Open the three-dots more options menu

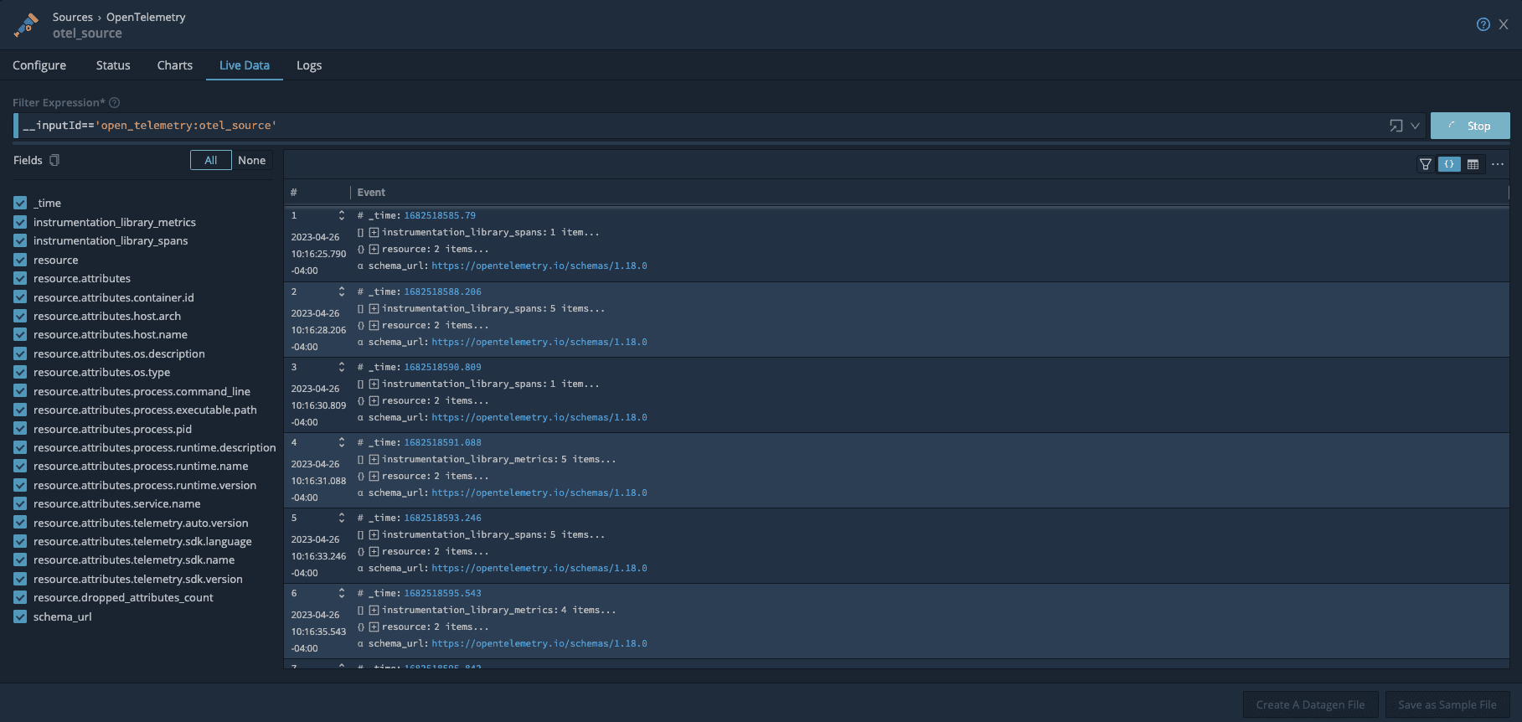pos(1498,164)
